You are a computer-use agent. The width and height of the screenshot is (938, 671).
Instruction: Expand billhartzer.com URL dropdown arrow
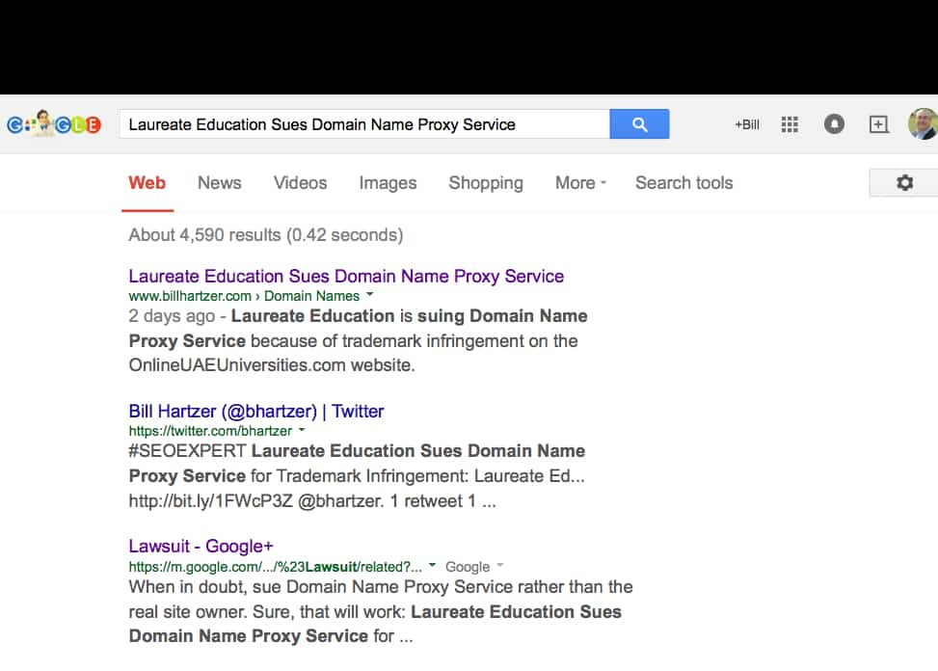(x=369, y=295)
